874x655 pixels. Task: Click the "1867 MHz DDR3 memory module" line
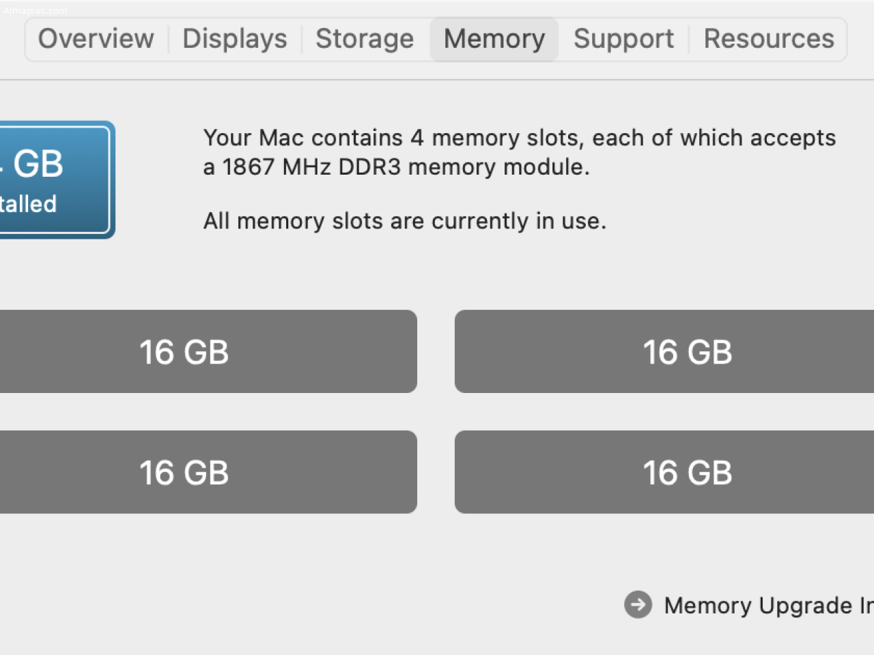click(397, 167)
